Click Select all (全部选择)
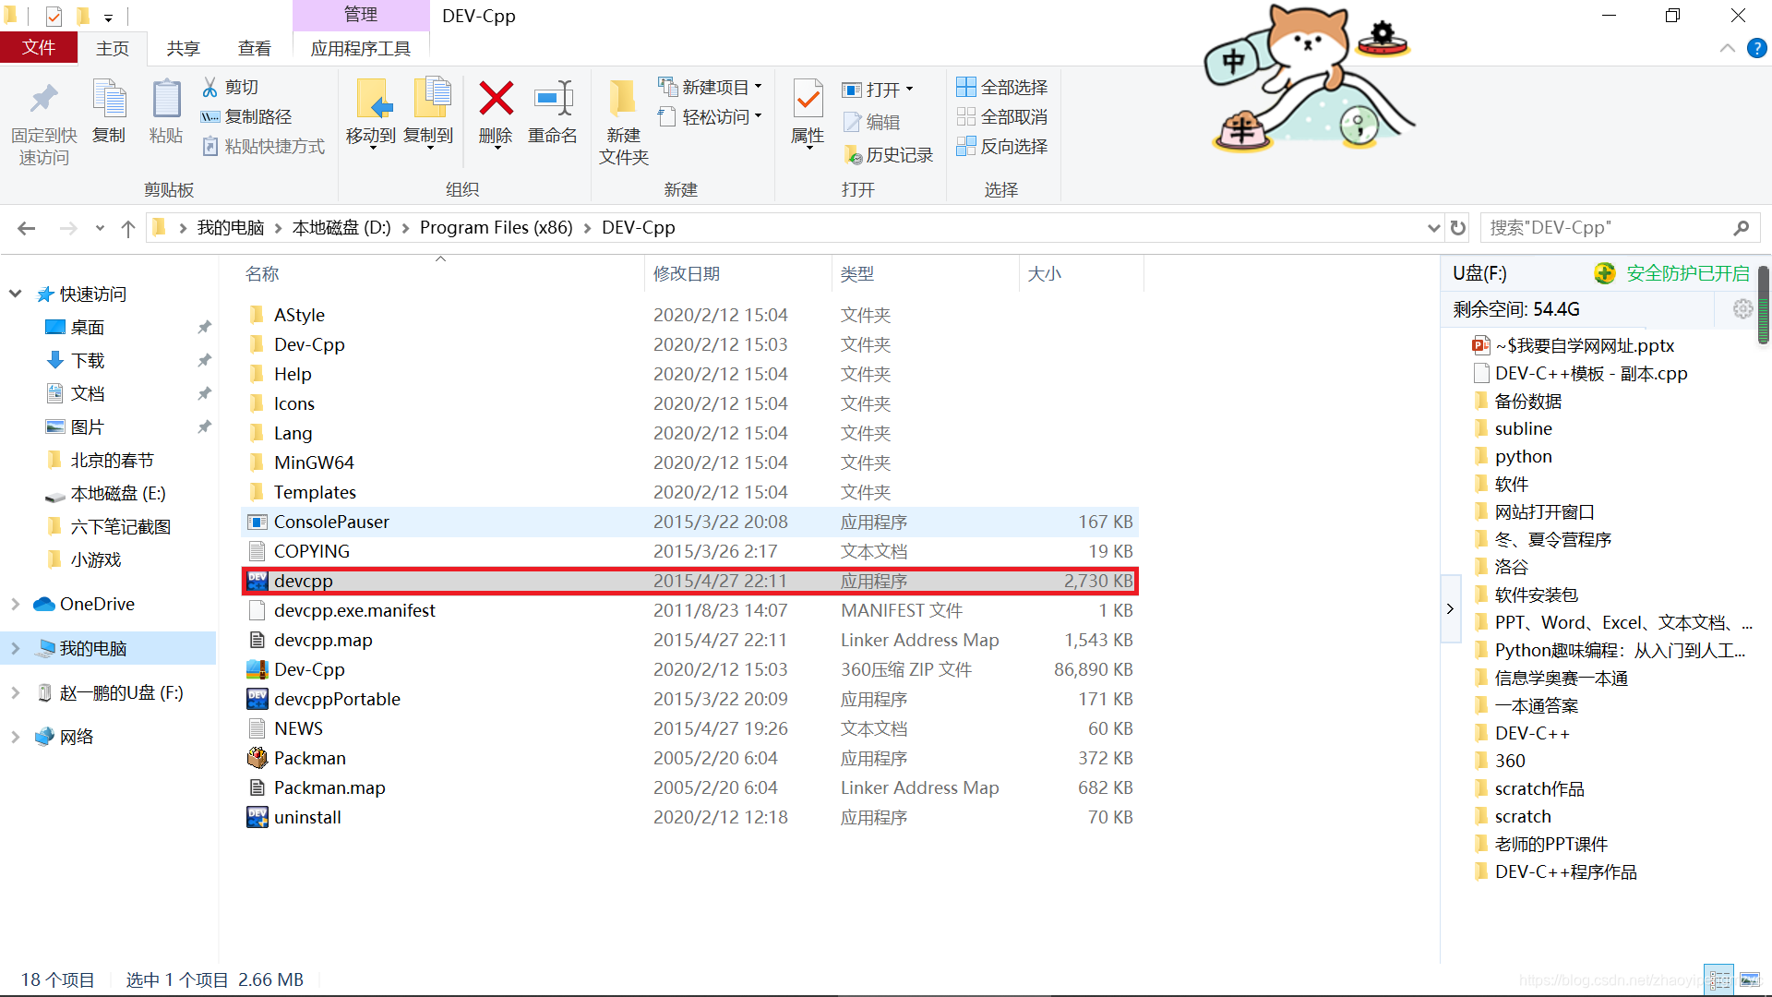The height and width of the screenshot is (997, 1772). point(1002,87)
